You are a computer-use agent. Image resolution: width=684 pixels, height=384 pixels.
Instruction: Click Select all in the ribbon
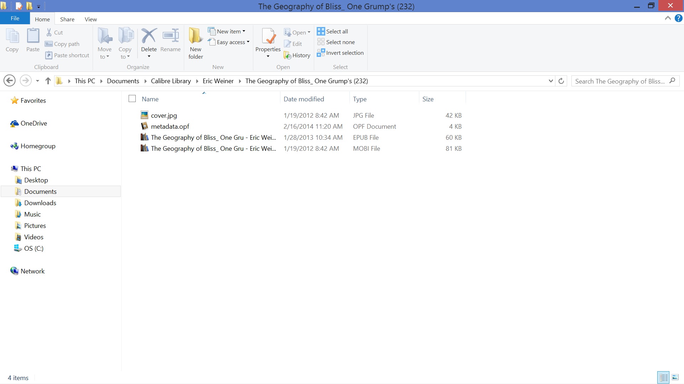[x=332, y=31]
